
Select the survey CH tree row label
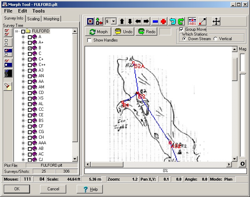coord(41,137)
